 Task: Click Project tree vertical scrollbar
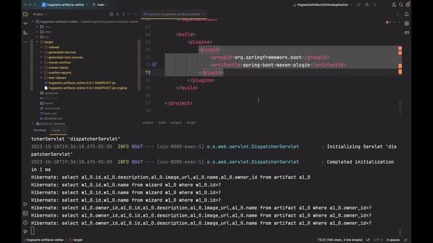[139, 65]
